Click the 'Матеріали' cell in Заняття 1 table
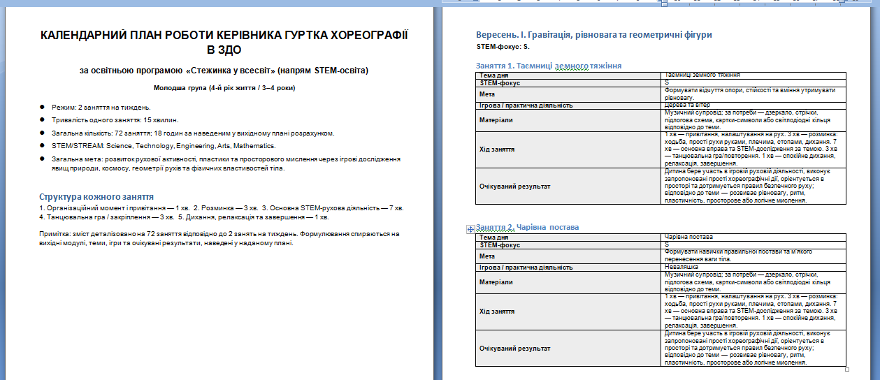880x380 pixels. point(568,120)
